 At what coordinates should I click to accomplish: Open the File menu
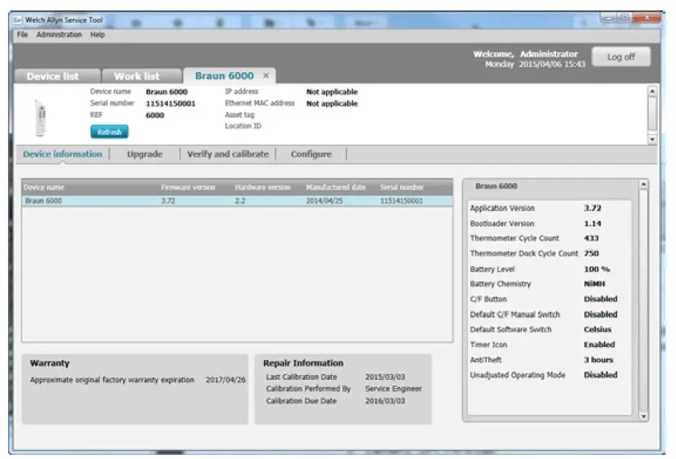(x=22, y=35)
